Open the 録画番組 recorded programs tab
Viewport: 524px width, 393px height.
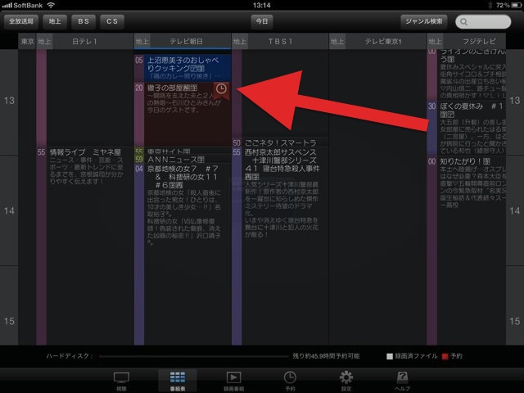pos(233,381)
